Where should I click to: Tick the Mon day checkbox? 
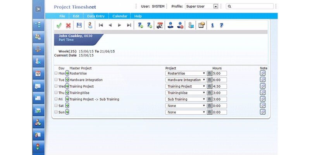click(x=56, y=73)
